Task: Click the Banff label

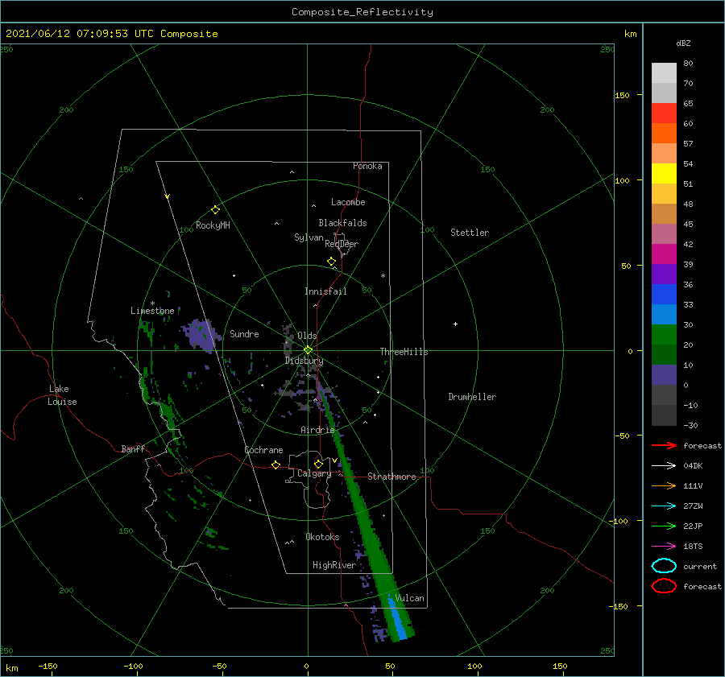Action: click(x=133, y=448)
